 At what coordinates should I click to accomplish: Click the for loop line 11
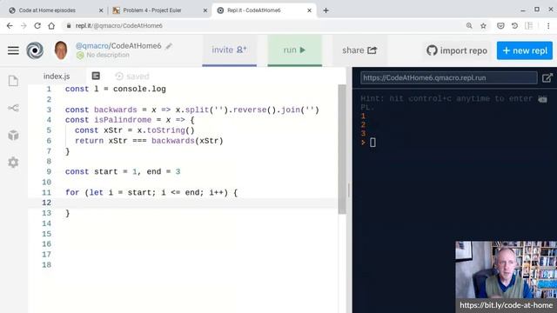(151, 193)
